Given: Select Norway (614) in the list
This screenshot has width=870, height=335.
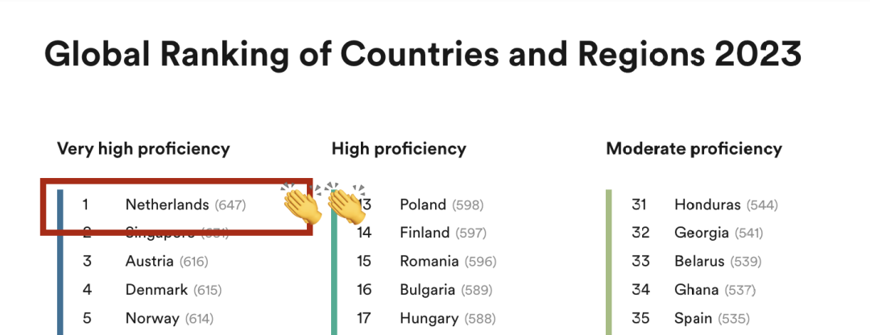Looking at the screenshot, I should (x=169, y=318).
